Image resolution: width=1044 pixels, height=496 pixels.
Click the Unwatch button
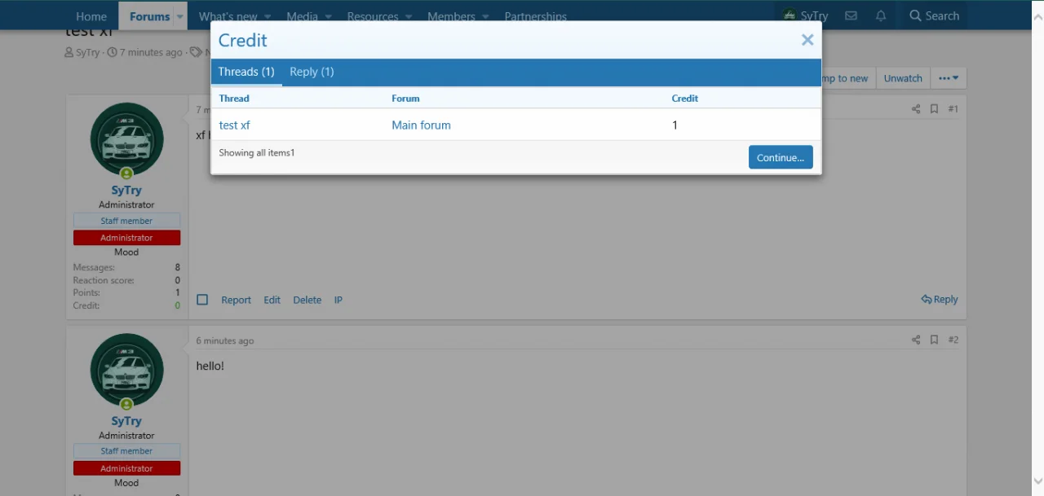[903, 78]
